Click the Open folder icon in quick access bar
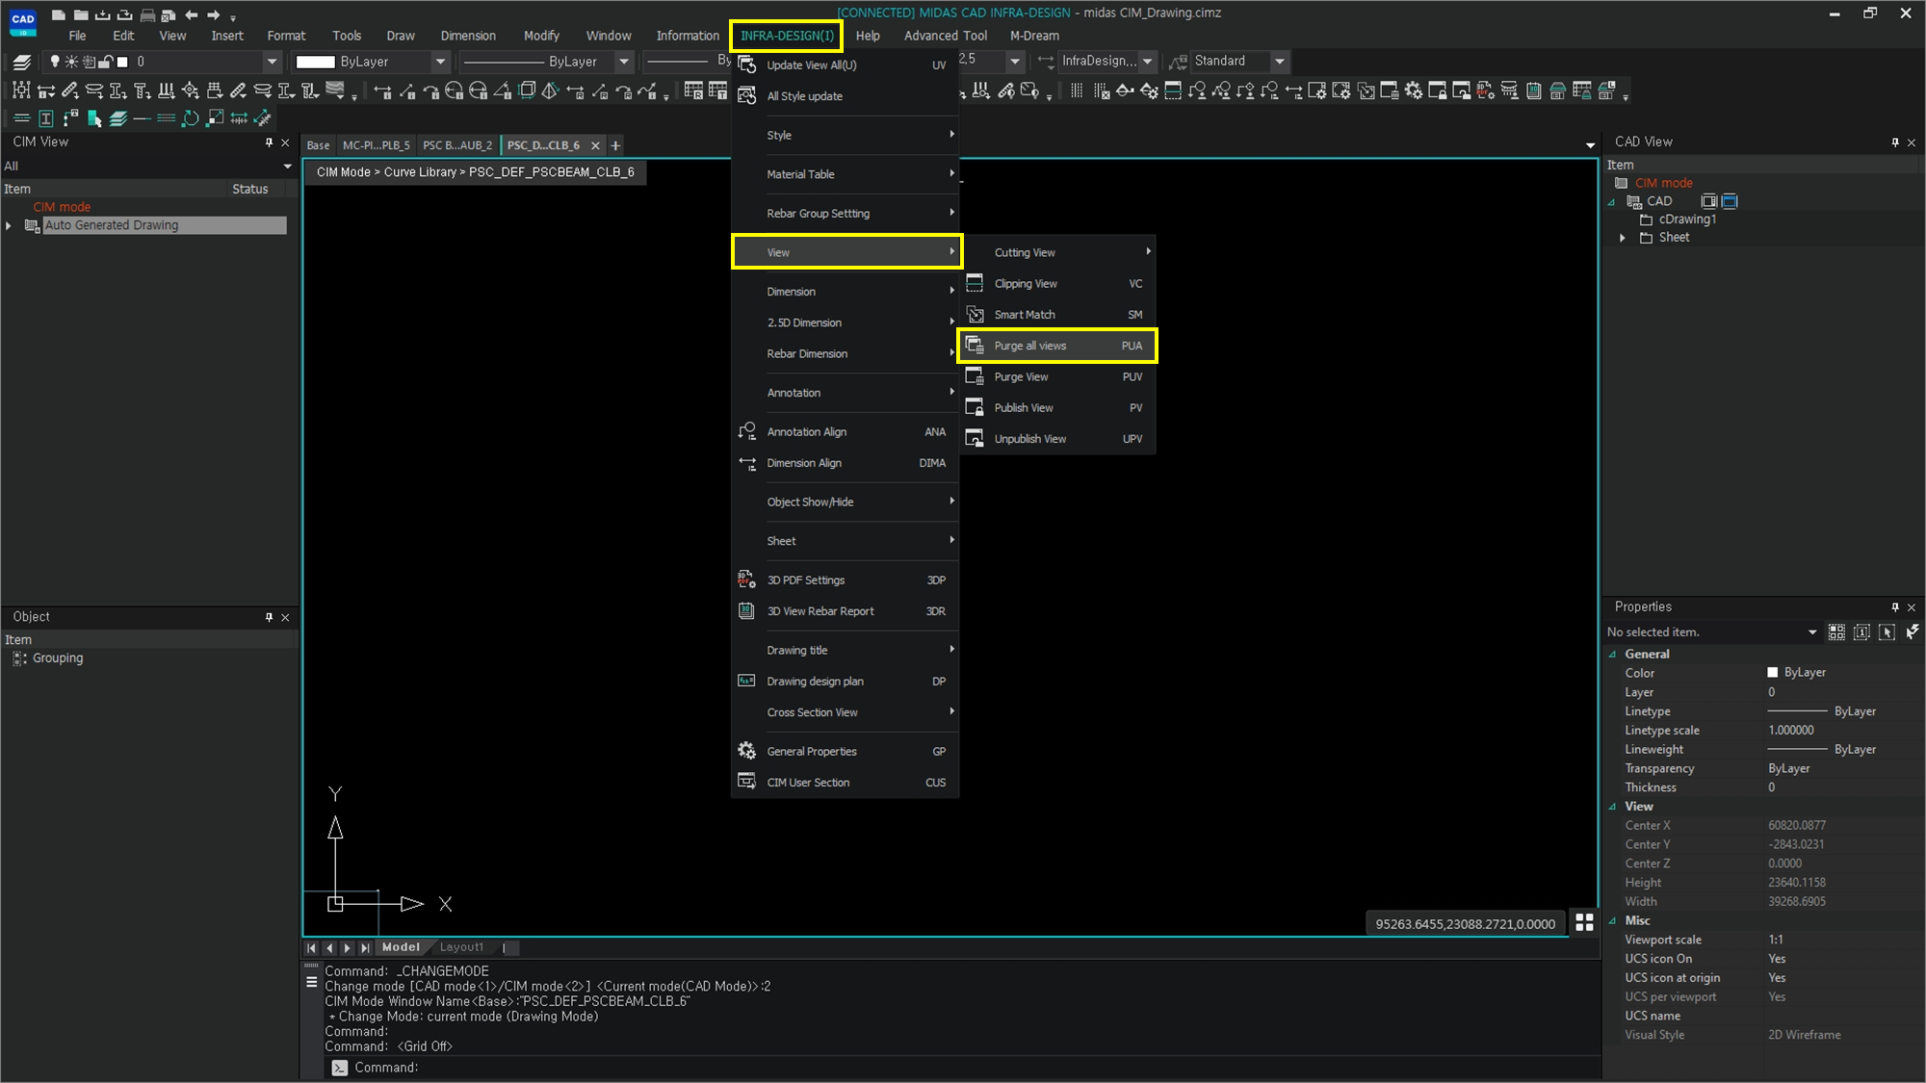Image resolution: width=1926 pixels, height=1083 pixels. (81, 14)
